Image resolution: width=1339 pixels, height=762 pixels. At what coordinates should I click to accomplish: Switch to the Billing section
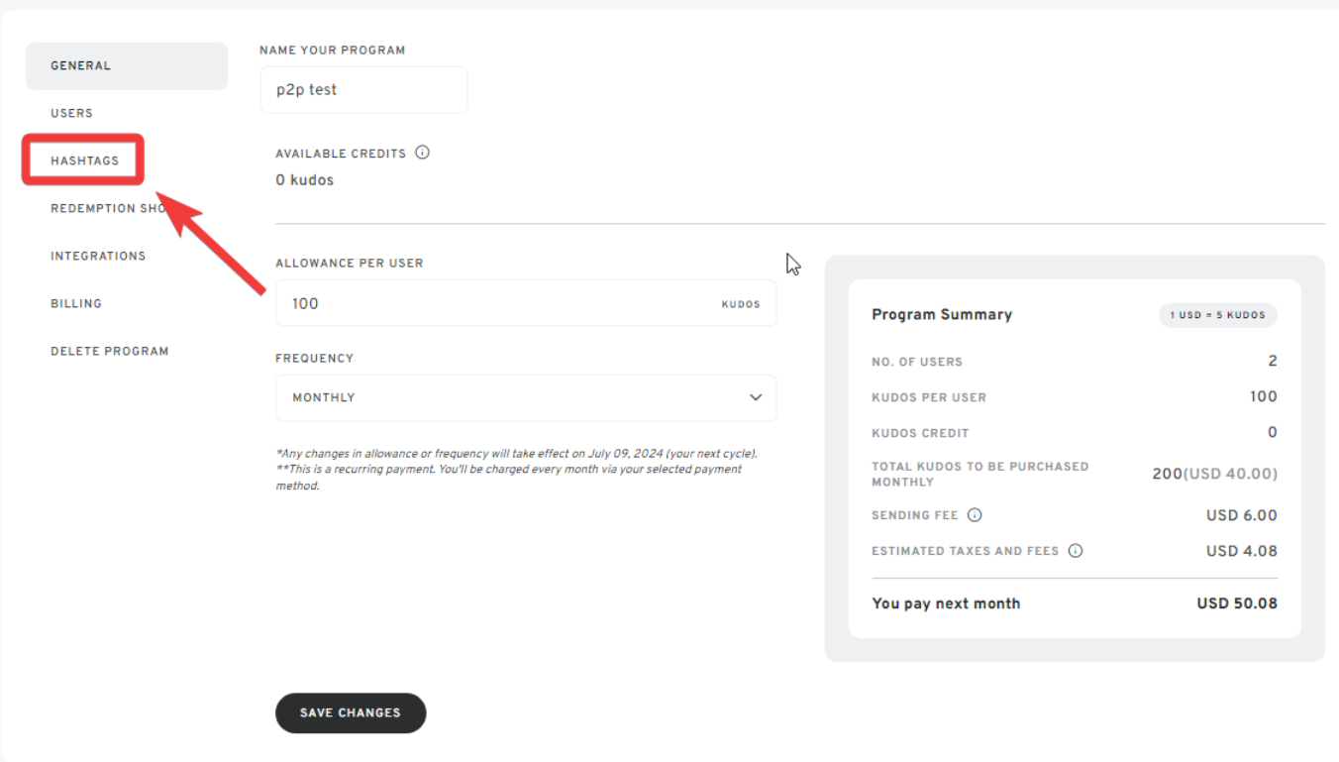pos(76,303)
